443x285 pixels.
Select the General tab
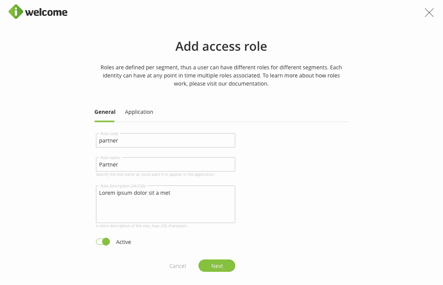[105, 112]
